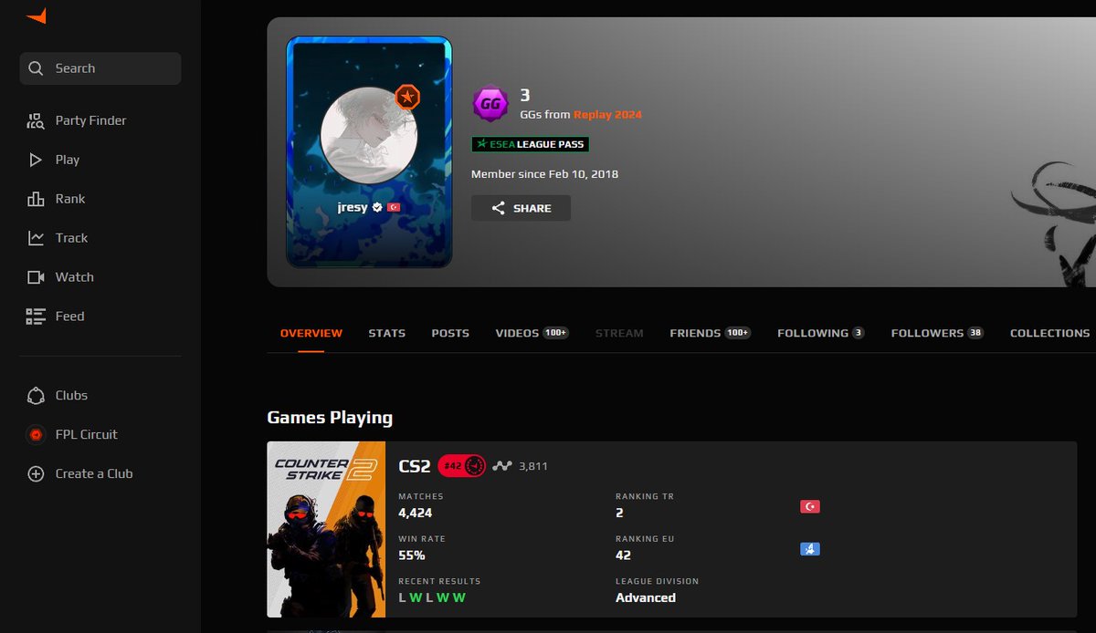Open the Videos tab
This screenshot has height=633, width=1096.
[x=532, y=333]
